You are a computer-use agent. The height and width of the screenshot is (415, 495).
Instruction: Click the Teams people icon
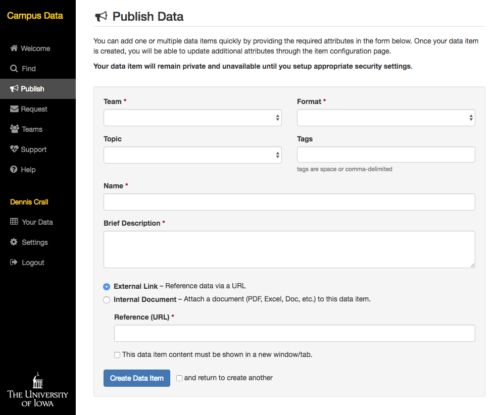15,129
